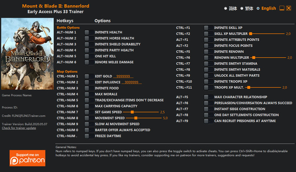Screen dimensions: 296x172
Task: Click the Bannerlord game cover image
Action: pos(27,54)
